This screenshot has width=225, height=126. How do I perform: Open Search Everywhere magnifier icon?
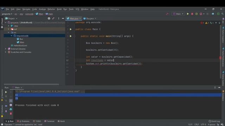pyautogui.click(x=223, y=14)
